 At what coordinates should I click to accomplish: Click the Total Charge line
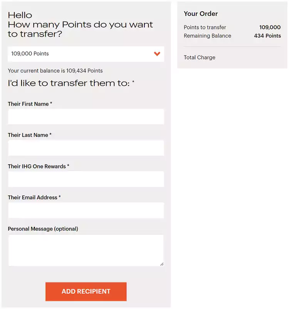pos(200,58)
